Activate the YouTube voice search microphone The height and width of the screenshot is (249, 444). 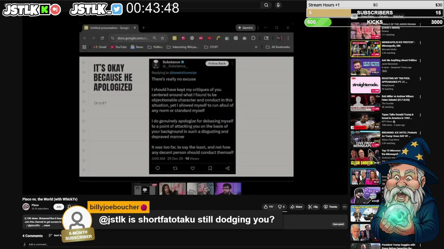pos(278,5)
